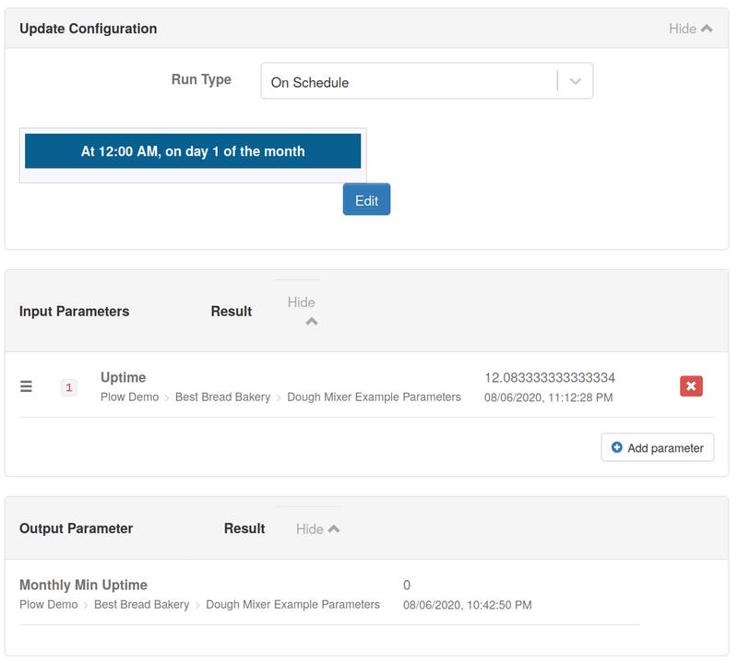Hide the Update Configuration panel

click(x=690, y=29)
